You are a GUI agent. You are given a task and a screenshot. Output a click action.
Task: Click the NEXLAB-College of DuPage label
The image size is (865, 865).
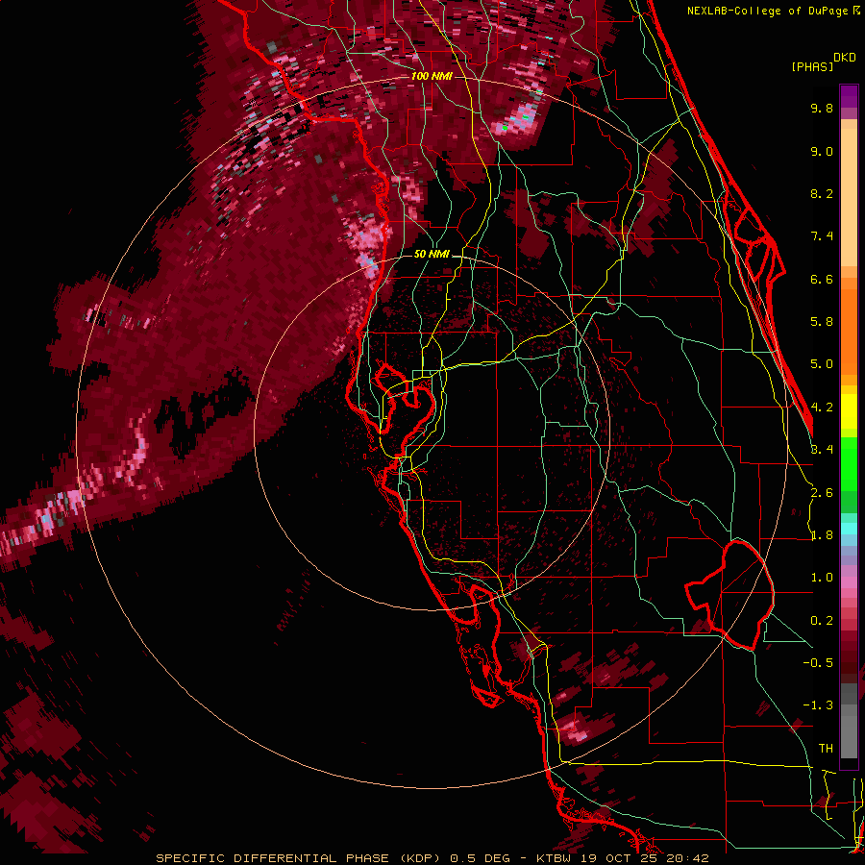tap(769, 11)
